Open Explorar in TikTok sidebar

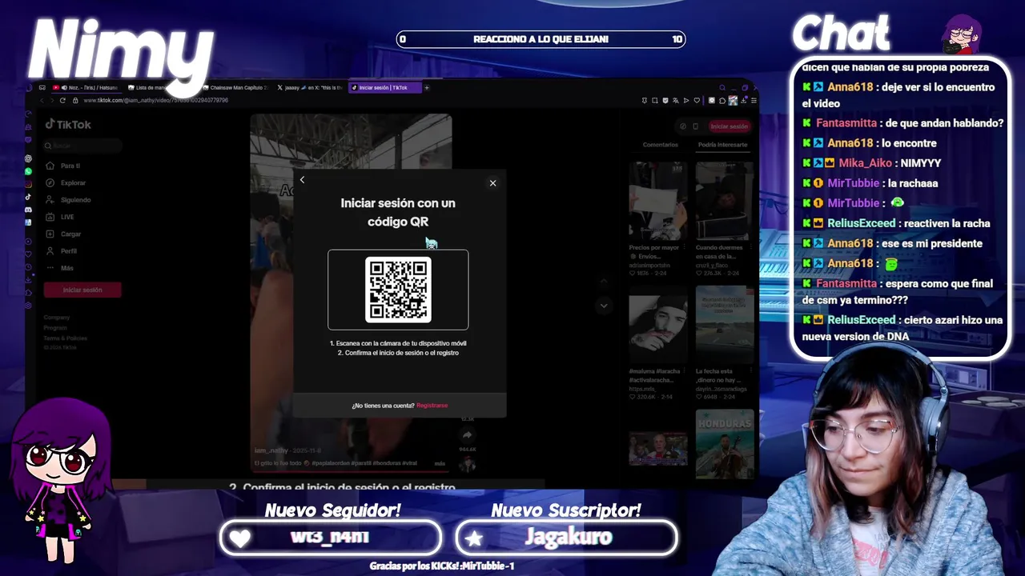pyautogui.click(x=66, y=183)
